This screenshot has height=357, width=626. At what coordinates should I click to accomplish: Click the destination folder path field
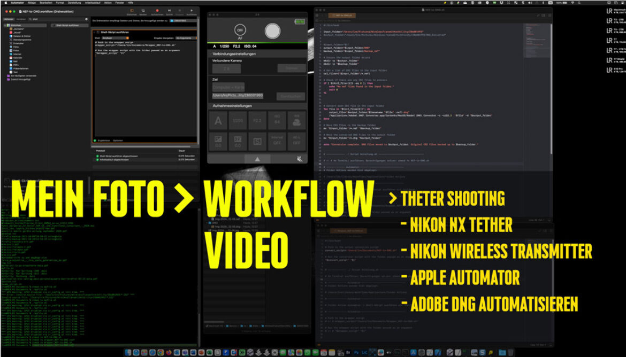click(x=238, y=96)
